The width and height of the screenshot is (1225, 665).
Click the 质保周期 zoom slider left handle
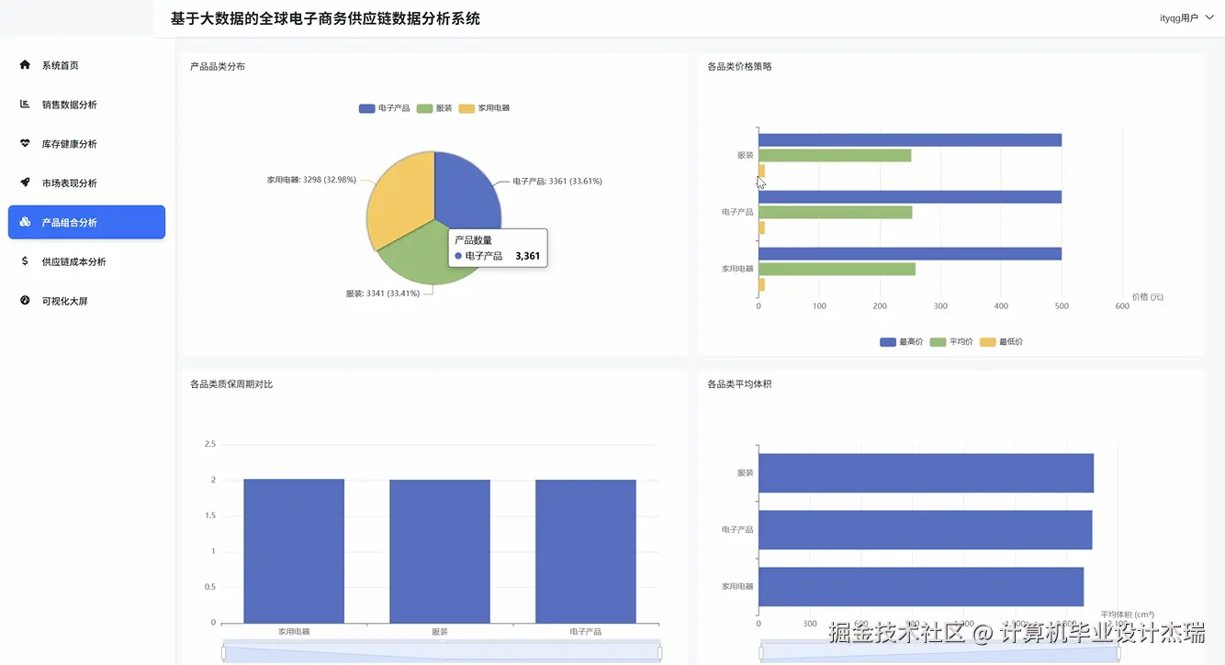(223, 652)
